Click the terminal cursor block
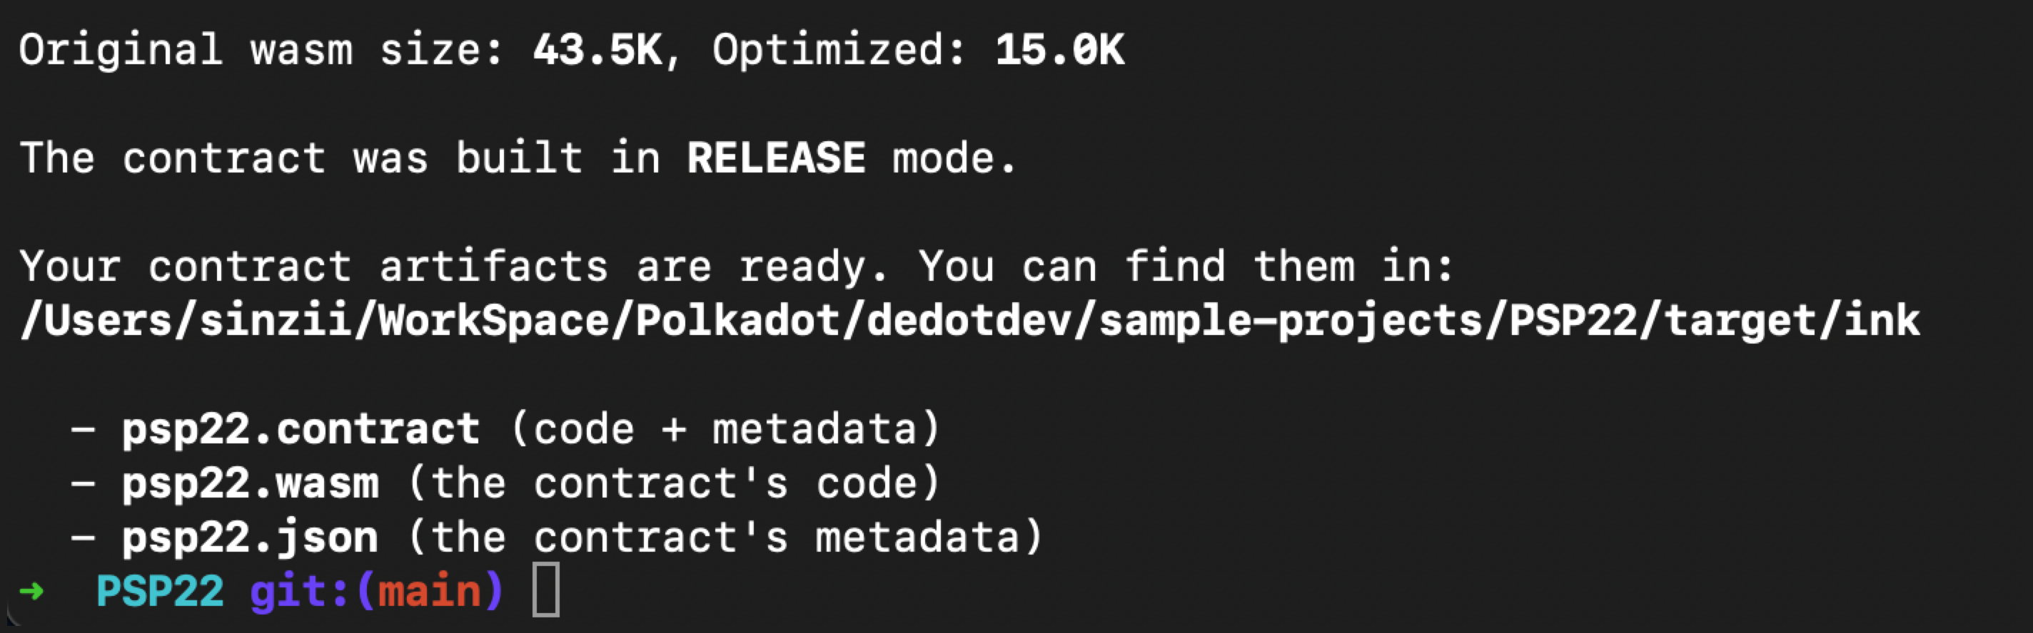2033x633 pixels. (x=545, y=590)
